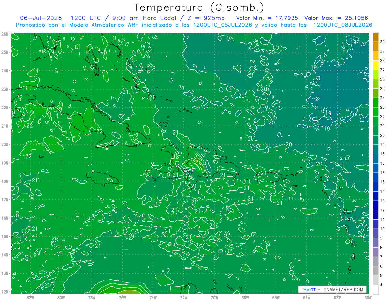Image resolution: width=391 pixels, height=302 pixels.
Task: Click the latitude axis label "21N"
Action: [5, 126]
